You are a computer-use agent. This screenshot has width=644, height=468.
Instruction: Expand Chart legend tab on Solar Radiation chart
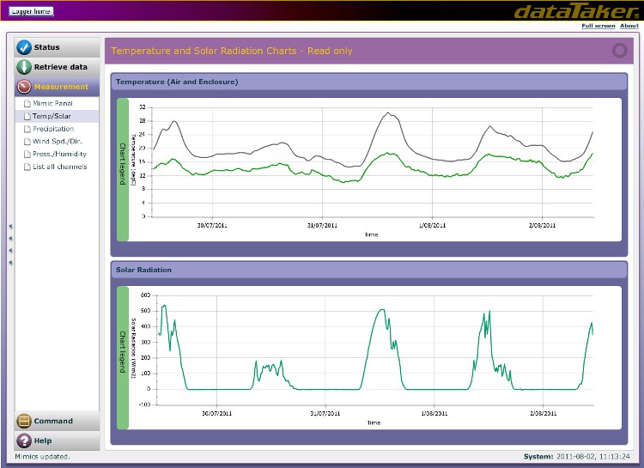point(122,356)
